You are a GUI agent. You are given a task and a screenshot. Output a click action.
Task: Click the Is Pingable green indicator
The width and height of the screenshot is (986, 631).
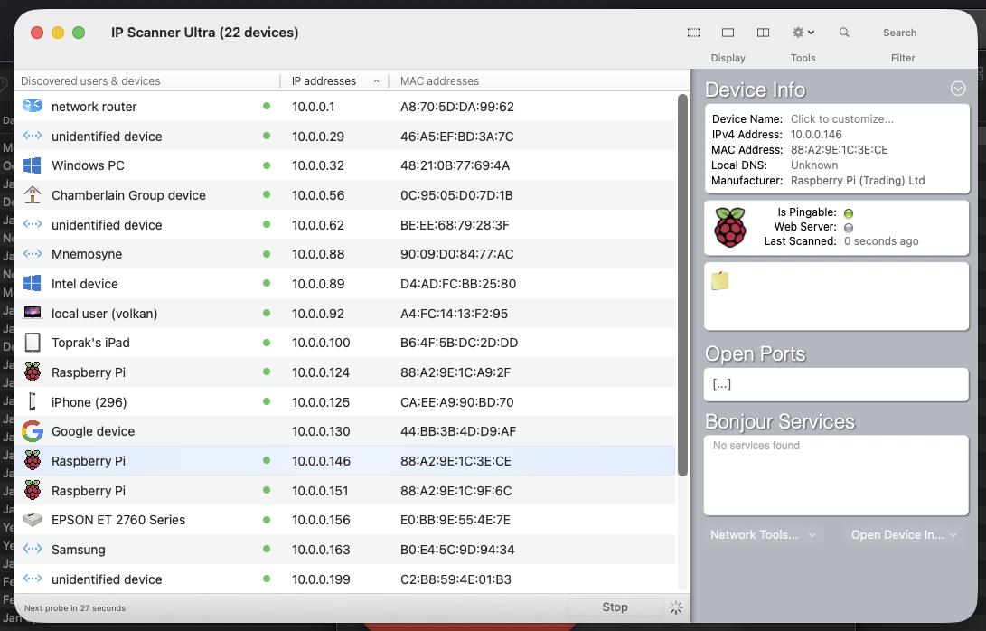click(x=849, y=213)
